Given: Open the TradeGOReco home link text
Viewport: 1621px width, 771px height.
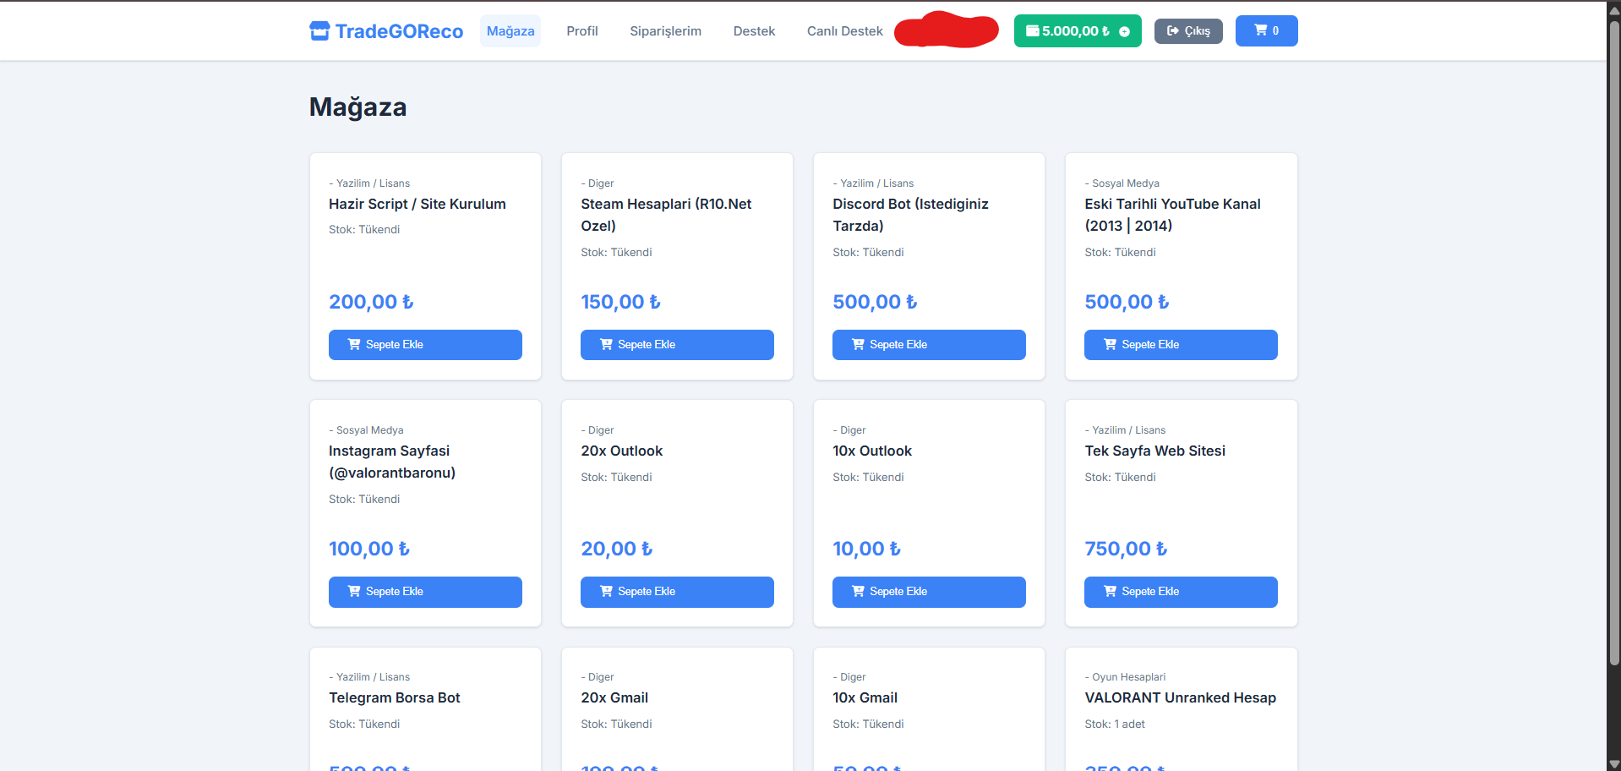Looking at the screenshot, I should click(399, 31).
